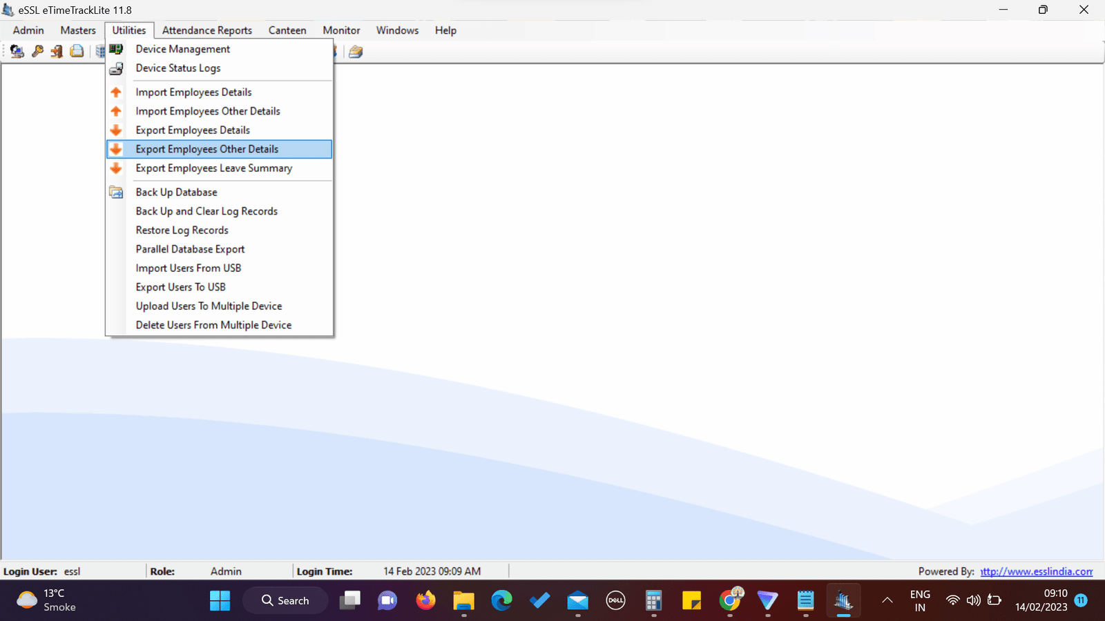Screen dimensions: 1105x621
Task: Collapse the Utilities menu
Action: (129, 30)
